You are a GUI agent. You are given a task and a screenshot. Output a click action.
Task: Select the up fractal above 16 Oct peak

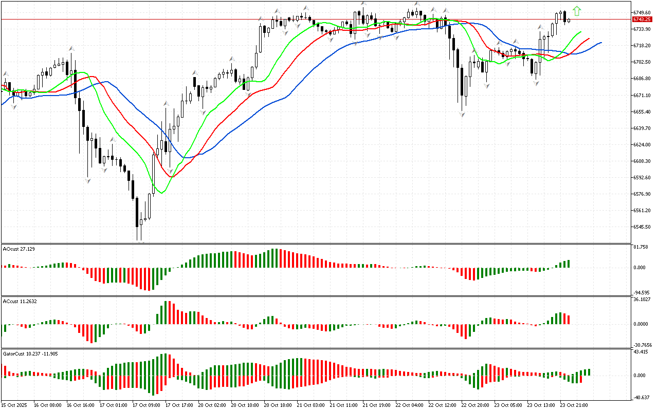[71, 48]
